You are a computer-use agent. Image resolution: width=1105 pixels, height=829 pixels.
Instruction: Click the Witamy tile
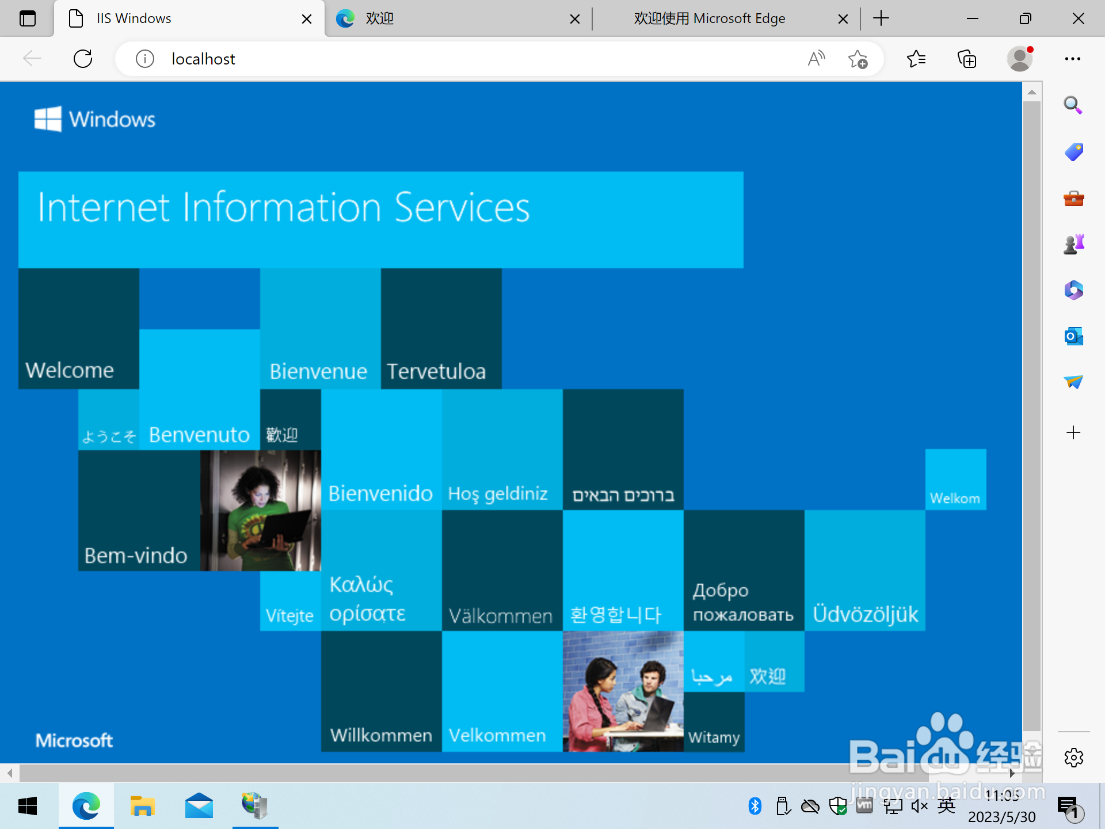(x=714, y=722)
